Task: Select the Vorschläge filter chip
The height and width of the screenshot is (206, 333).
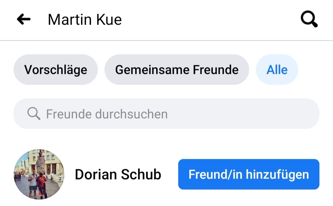Action: [55, 70]
